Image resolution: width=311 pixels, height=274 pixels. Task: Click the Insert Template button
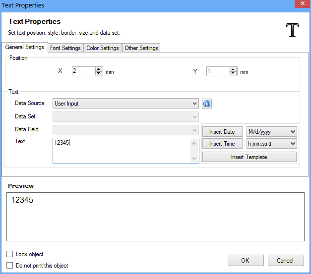pyautogui.click(x=249, y=157)
